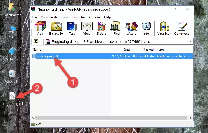The width and height of the screenshot is (208, 133).
Task: Click the 188,744 packed size cell
Action: coord(143,56)
